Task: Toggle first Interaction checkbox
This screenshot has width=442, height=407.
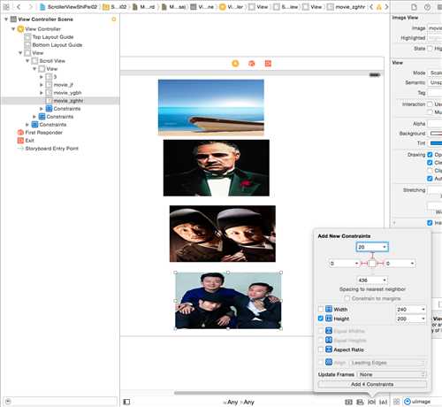Action: (431, 104)
